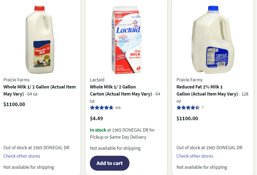Click the Reduced Fat 2% Milk star rating
The height and width of the screenshot is (175, 257).
point(188,108)
